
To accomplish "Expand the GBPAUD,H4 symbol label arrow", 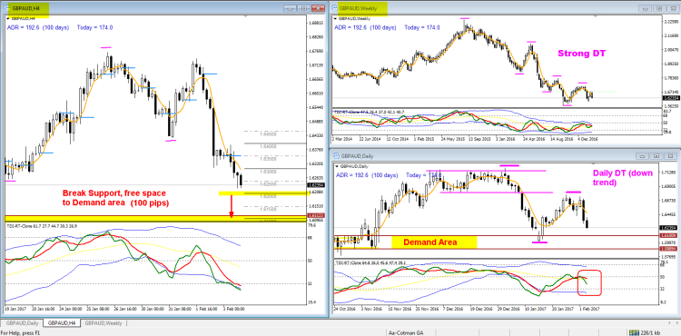I will pyautogui.click(x=8, y=18).
